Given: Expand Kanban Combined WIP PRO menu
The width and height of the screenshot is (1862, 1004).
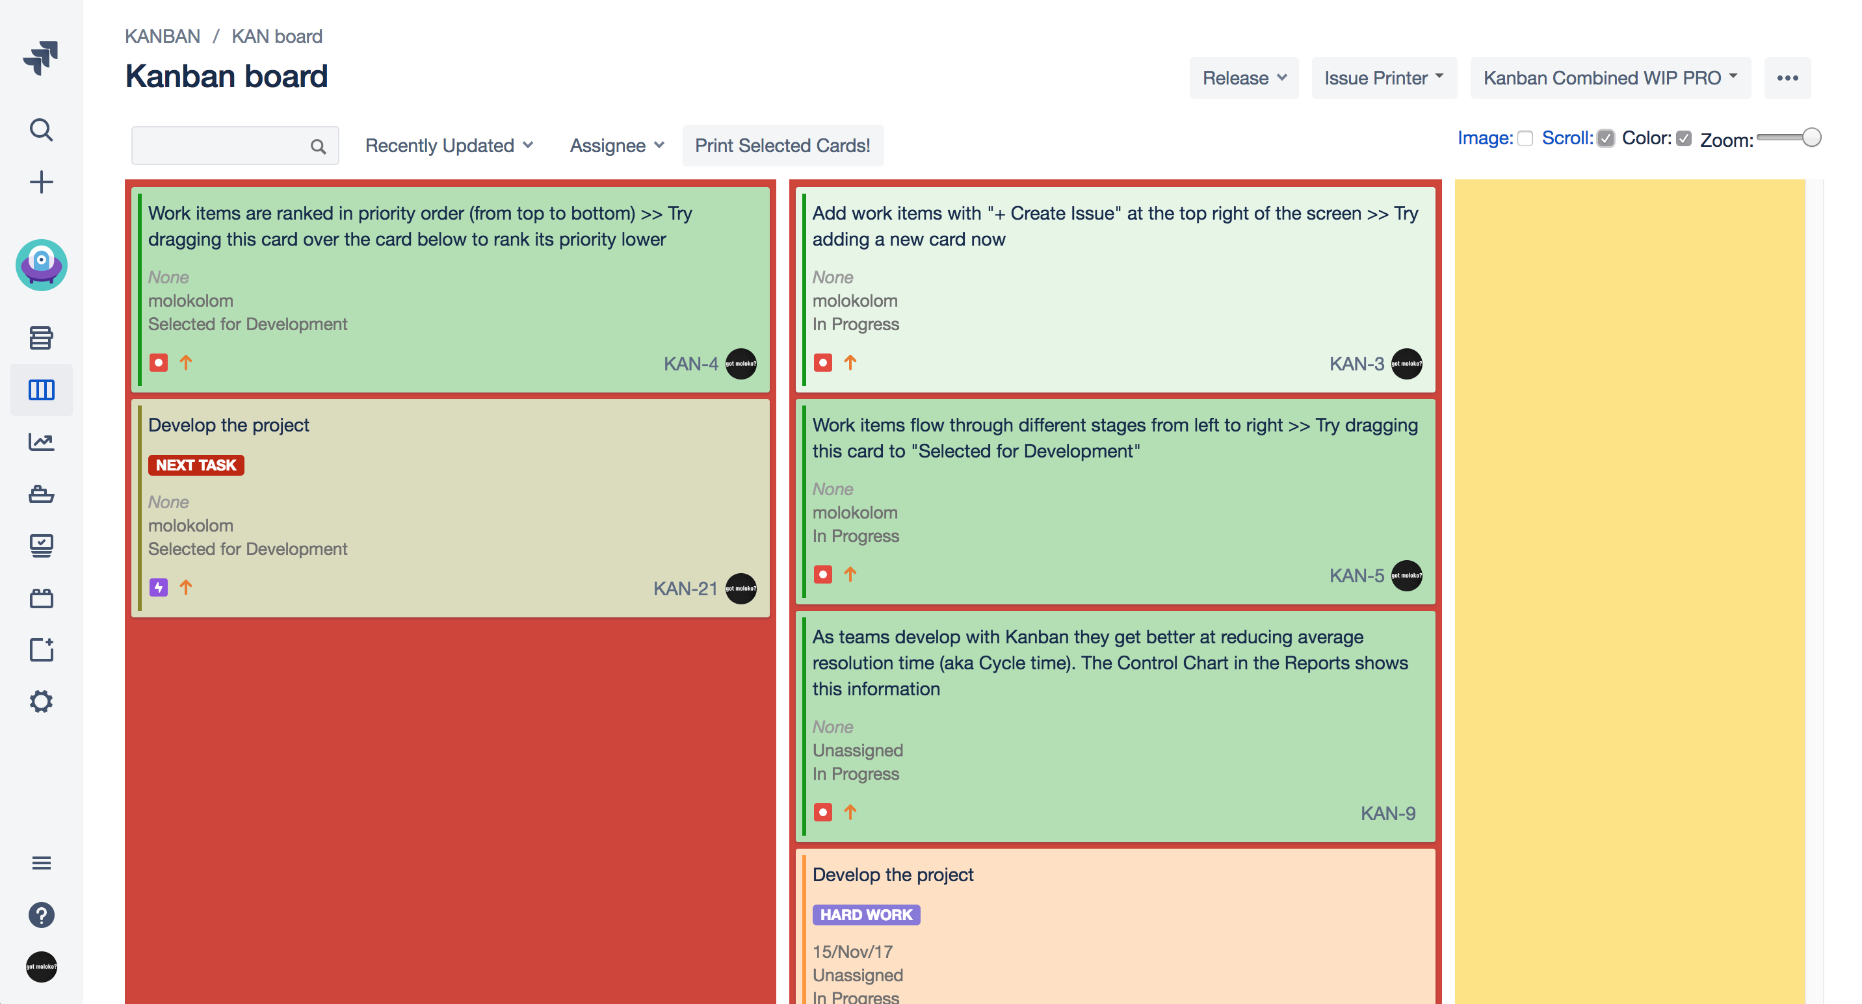Looking at the screenshot, I should click(1610, 78).
